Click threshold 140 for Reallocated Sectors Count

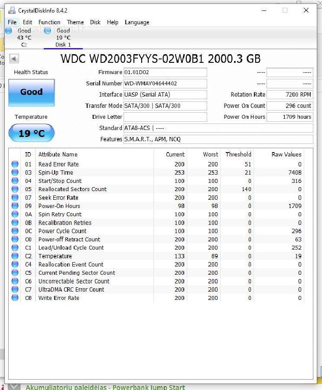click(246, 189)
